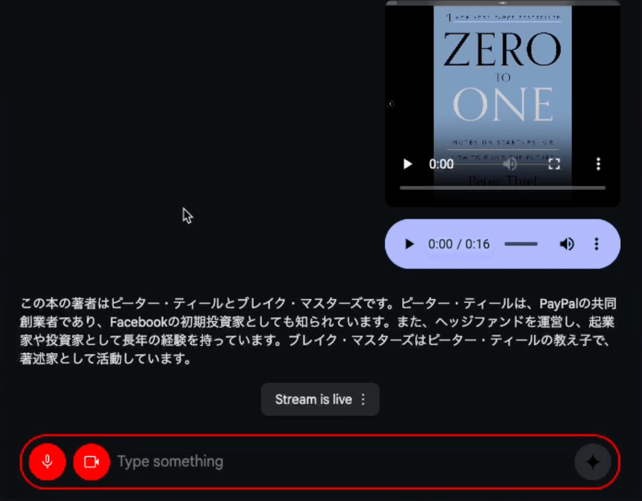Toggle the red microphone button
Screen dimensions: 642x501
48,462
